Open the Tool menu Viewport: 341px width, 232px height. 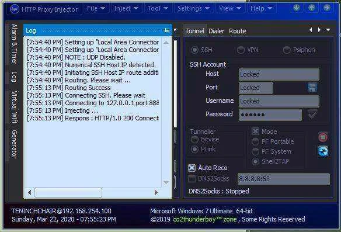pyautogui.click(x=158, y=8)
